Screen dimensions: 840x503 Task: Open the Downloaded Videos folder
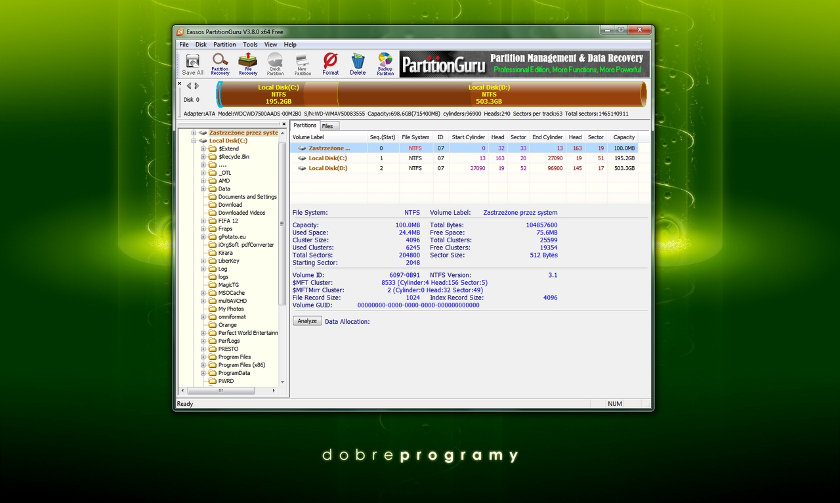click(x=241, y=213)
